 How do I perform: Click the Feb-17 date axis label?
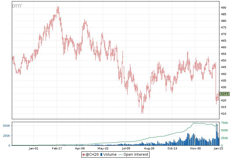click(x=57, y=149)
